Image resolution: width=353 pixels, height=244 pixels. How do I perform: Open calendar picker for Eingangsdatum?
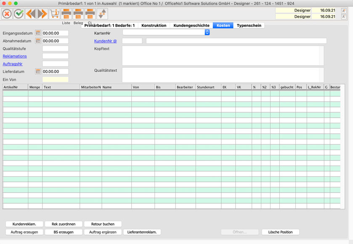point(38,33)
